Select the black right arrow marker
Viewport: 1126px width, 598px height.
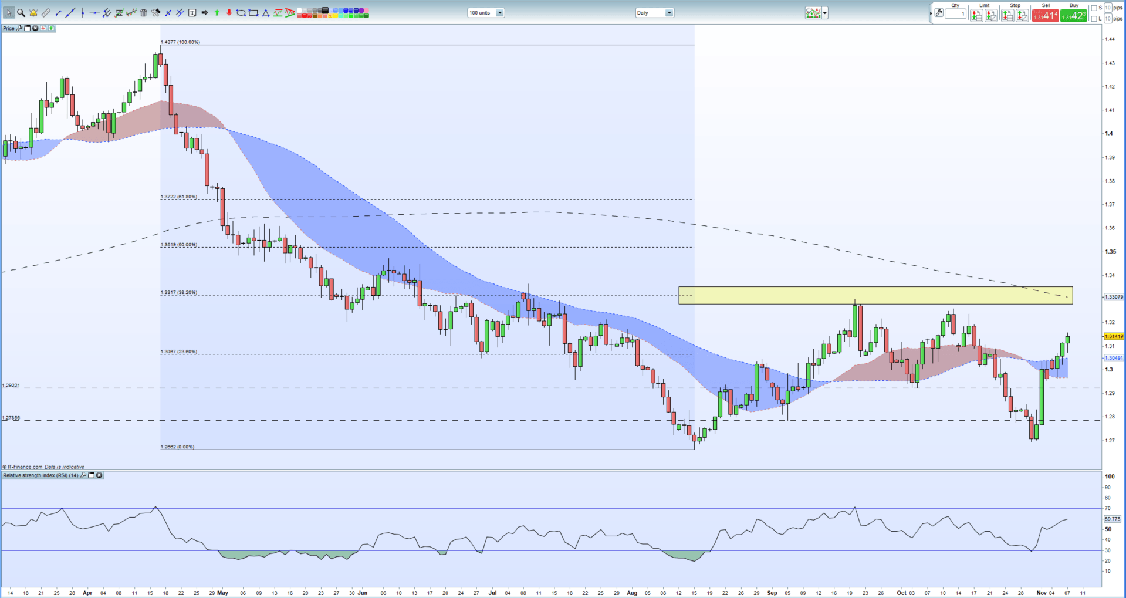pyautogui.click(x=205, y=13)
